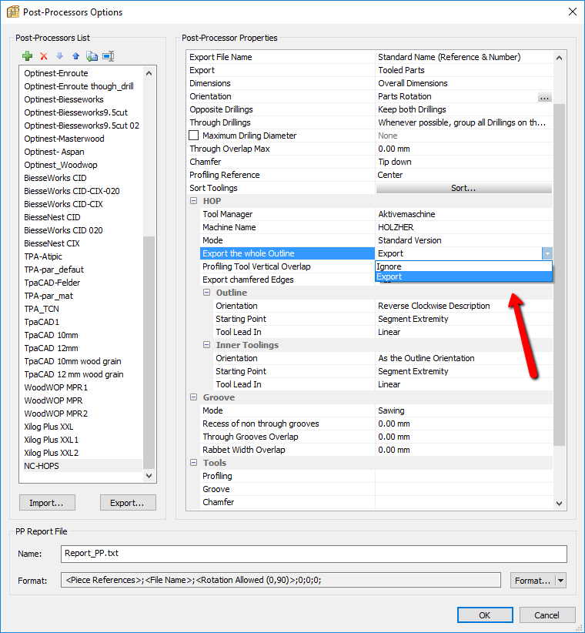Toggle Maximum Driling Diameter checkbox
This screenshot has height=633, width=585.
coord(194,136)
